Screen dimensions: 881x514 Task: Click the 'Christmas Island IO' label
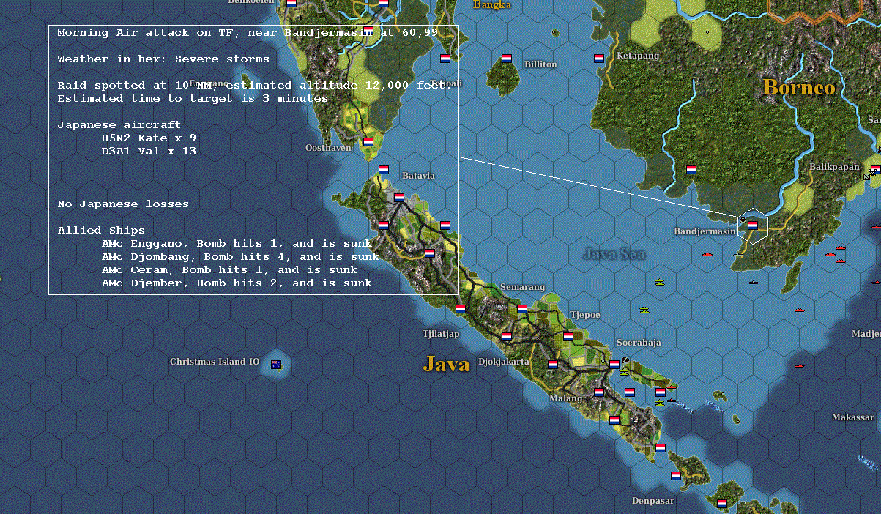click(215, 362)
